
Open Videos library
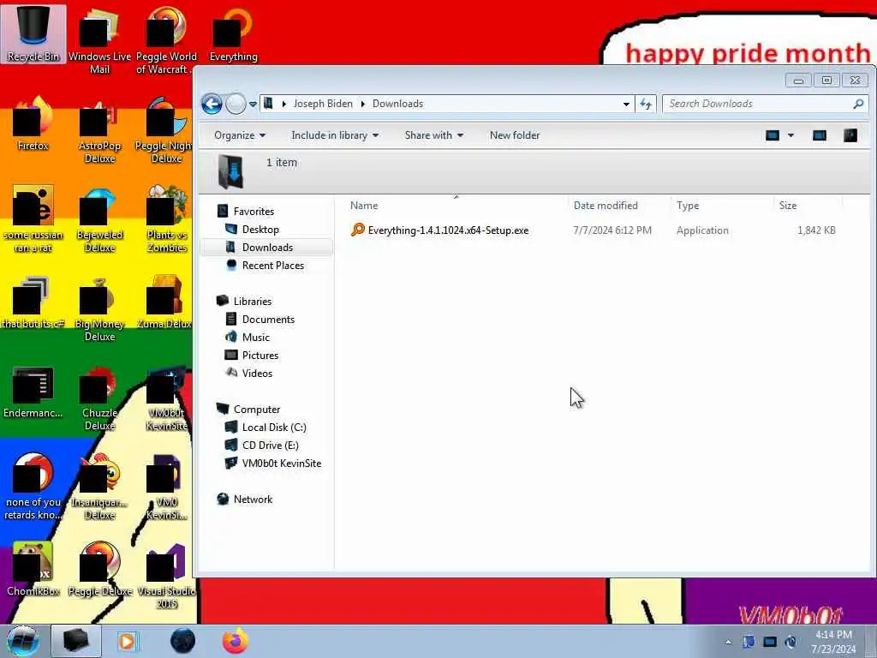pyautogui.click(x=257, y=374)
